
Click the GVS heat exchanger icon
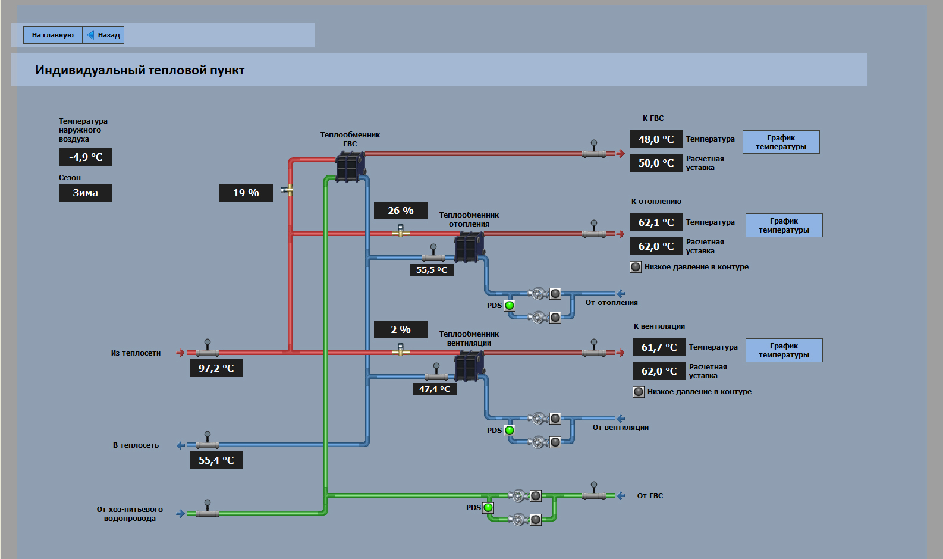pyautogui.click(x=350, y=167)
